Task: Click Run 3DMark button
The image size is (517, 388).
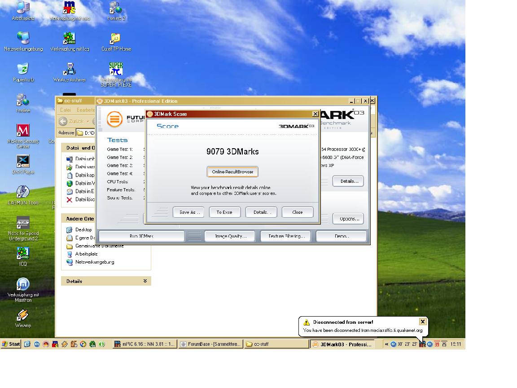Action: tap(141, 236)
